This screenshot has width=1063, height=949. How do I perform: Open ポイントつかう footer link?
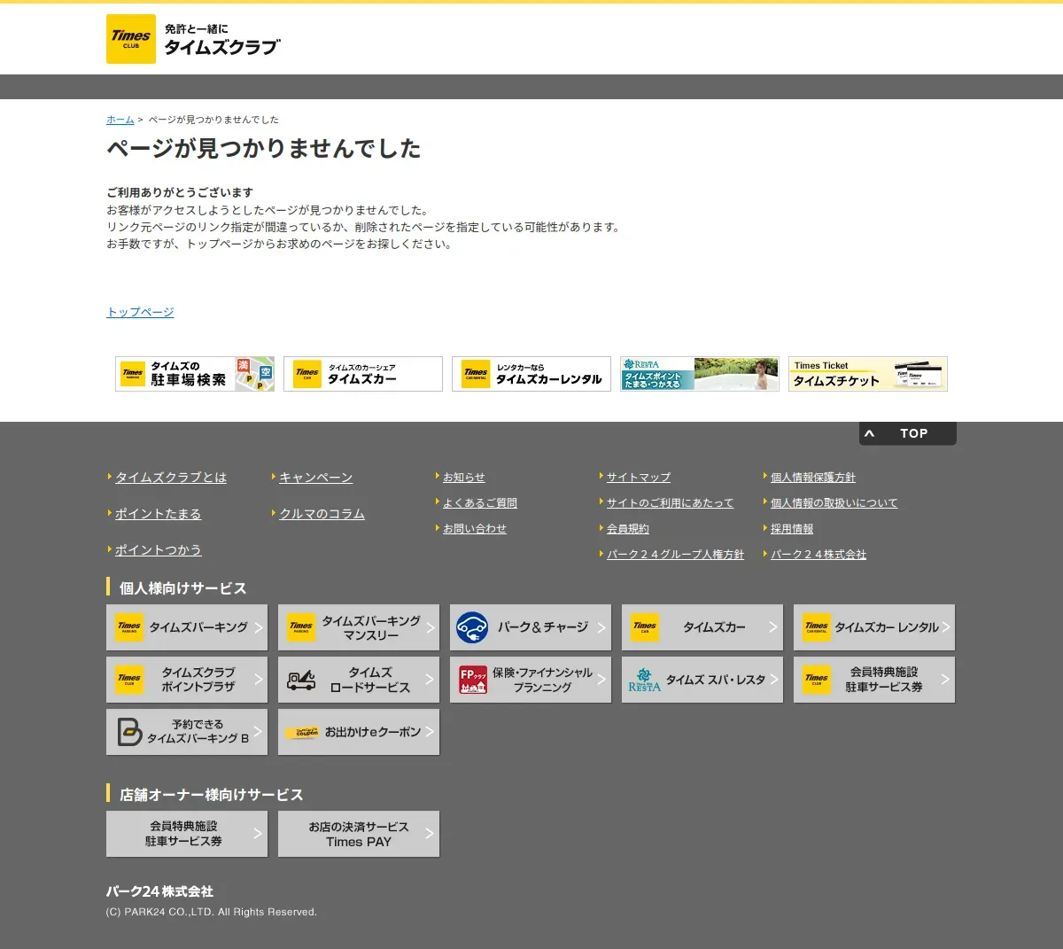click(x=158, y=550)
